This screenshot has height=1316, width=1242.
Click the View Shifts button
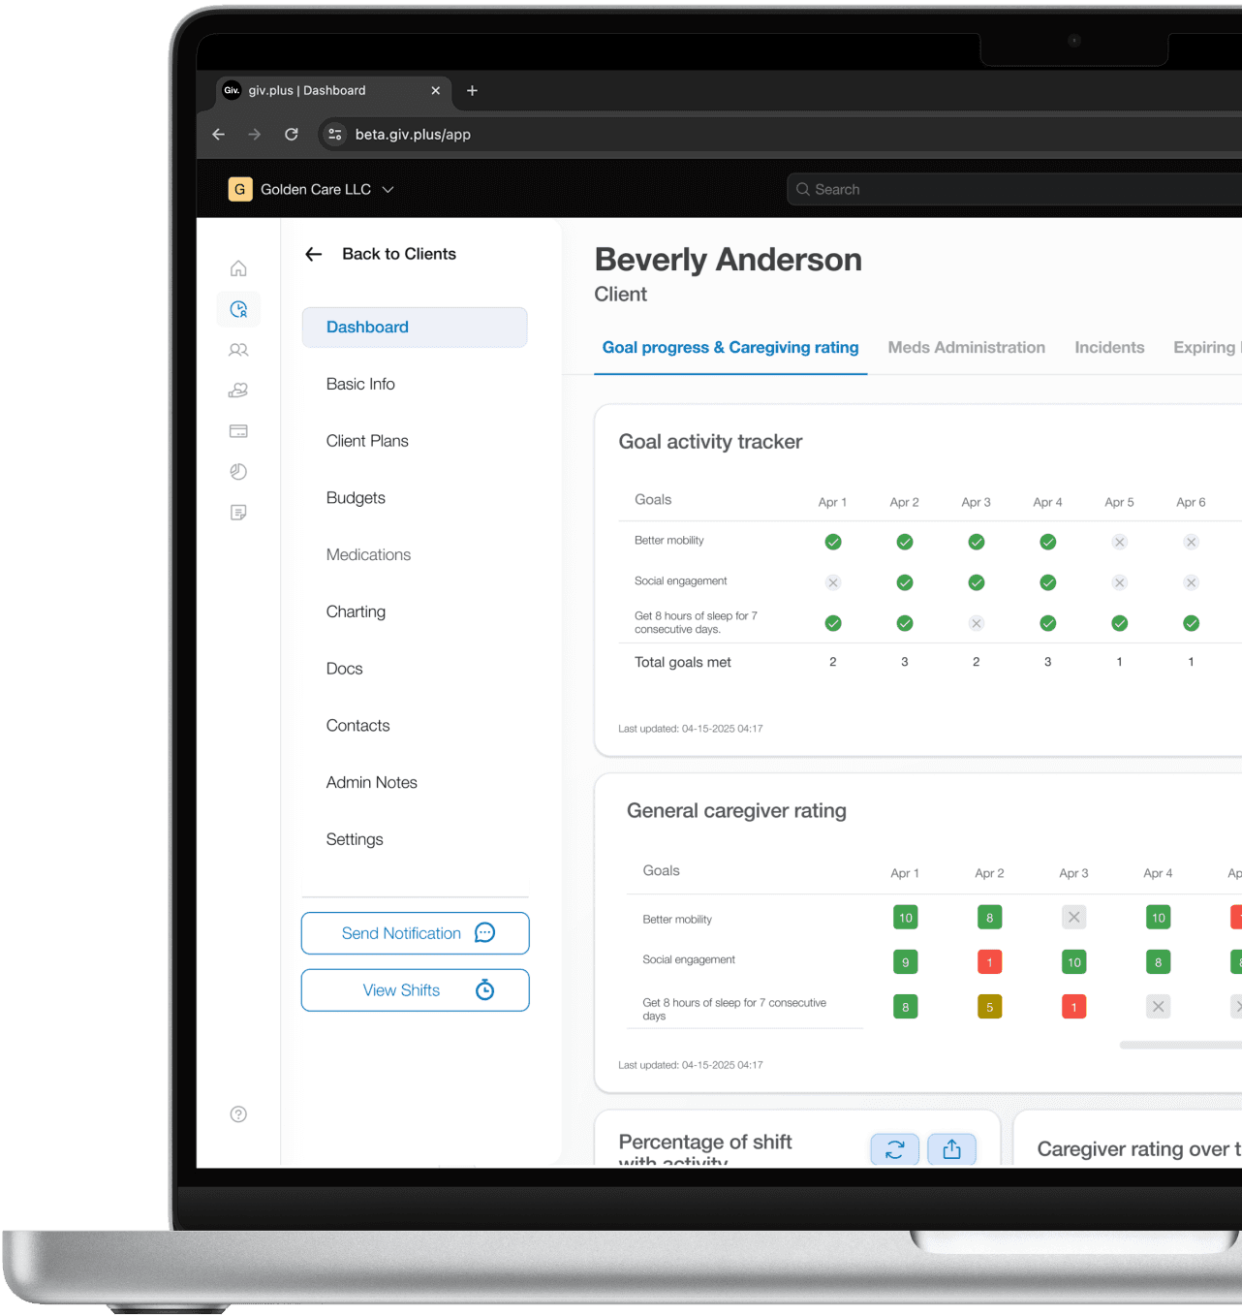point(416,990)
